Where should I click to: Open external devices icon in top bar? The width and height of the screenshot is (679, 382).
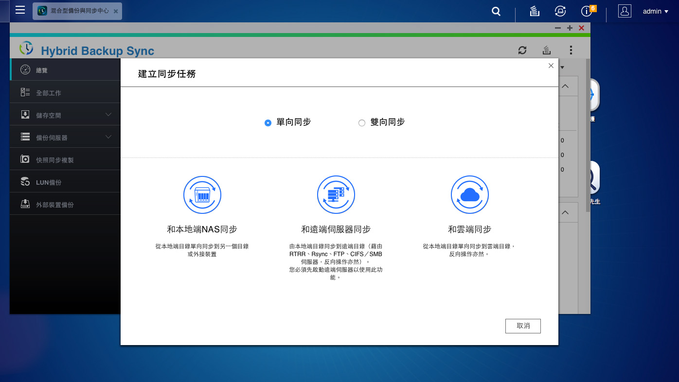[560, 11]
